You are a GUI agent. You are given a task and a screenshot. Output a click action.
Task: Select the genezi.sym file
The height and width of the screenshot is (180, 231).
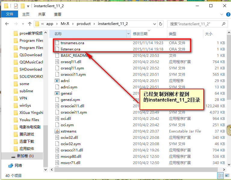coord(70,100)
